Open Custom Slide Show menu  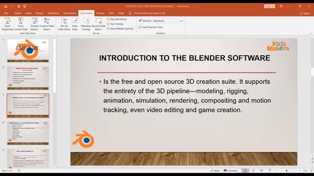click(x=47, y=24)
